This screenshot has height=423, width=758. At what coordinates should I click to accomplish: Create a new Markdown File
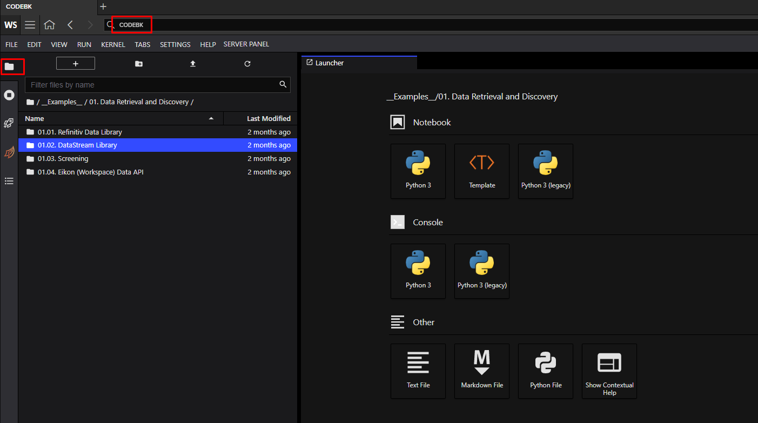click(482, 371)
